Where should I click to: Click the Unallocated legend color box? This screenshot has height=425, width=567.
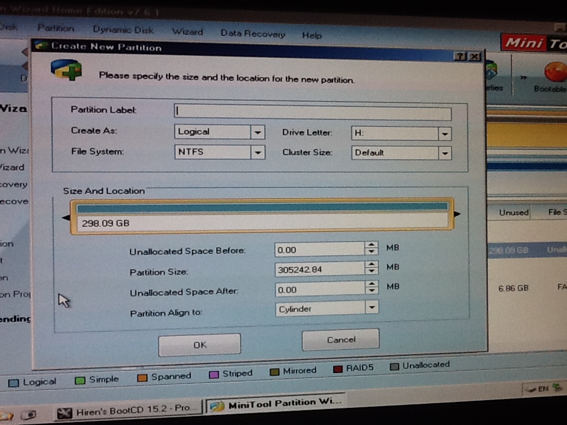394,367
